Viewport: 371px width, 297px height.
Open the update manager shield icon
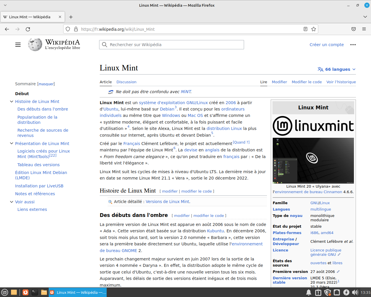328,292
